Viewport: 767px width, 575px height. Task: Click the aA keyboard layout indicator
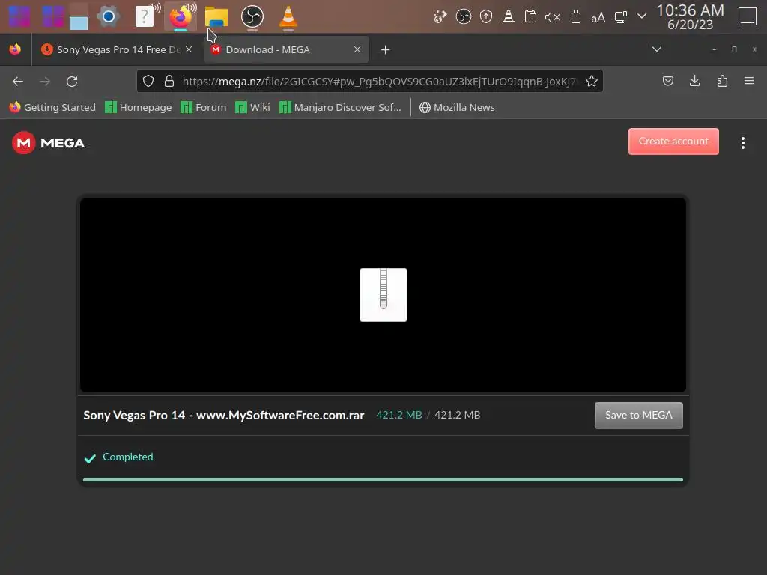tap(598, 18)
